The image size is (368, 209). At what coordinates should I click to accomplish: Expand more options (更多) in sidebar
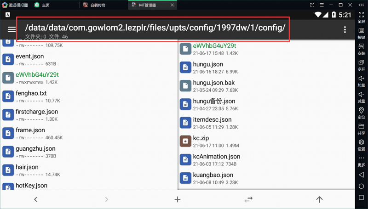pyautogui.click(x=361, y=160)
